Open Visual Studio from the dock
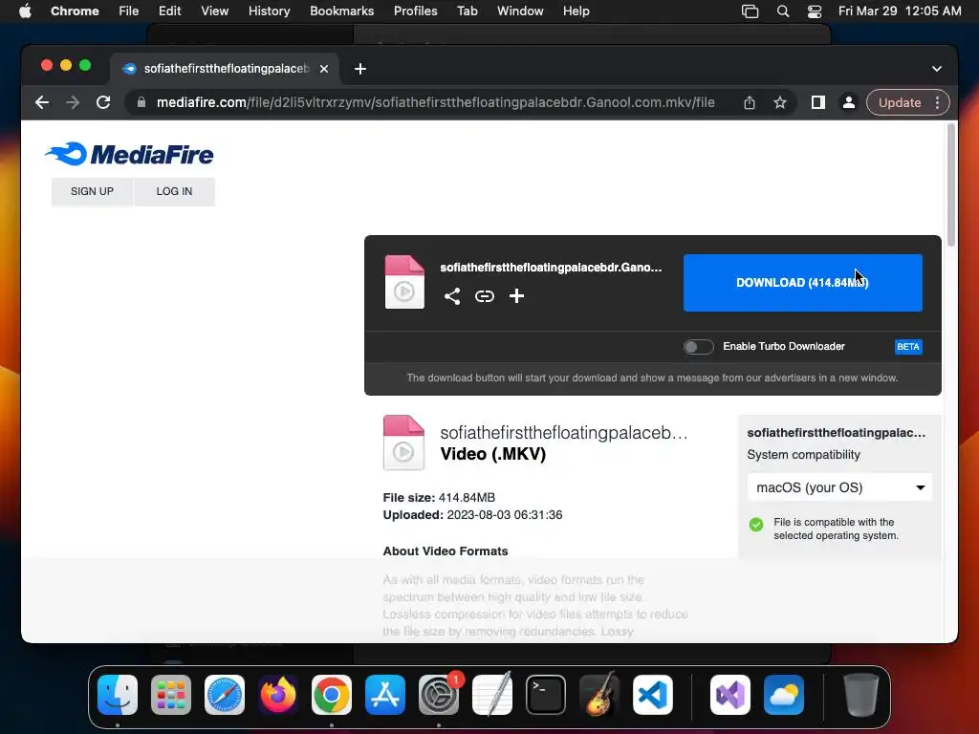The image size is (979, 734). (x=730, y=695)
